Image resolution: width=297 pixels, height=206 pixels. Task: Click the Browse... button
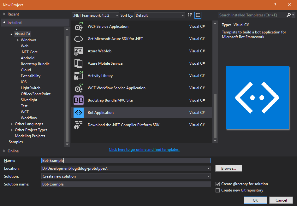click(229, 168)
